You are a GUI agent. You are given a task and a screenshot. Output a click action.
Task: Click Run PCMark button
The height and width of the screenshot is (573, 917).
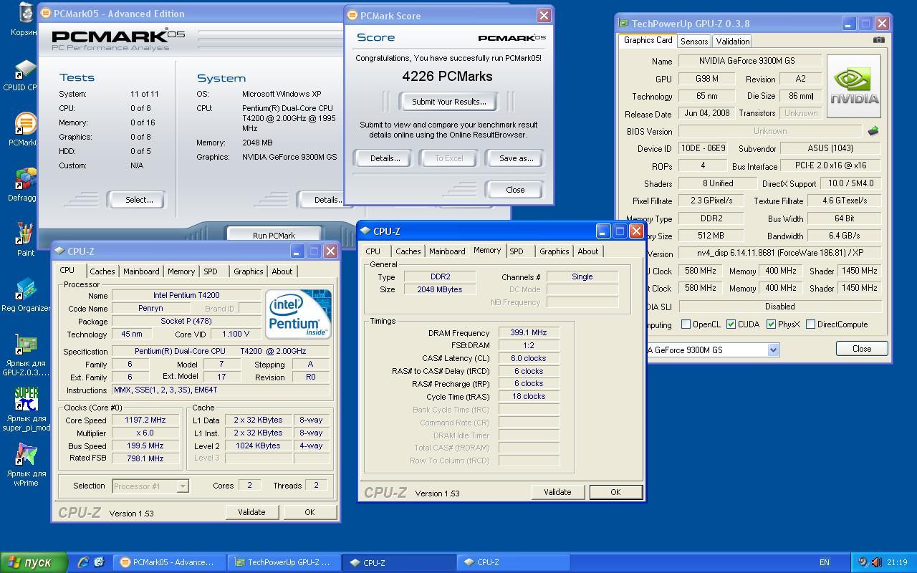coord(274,235)
